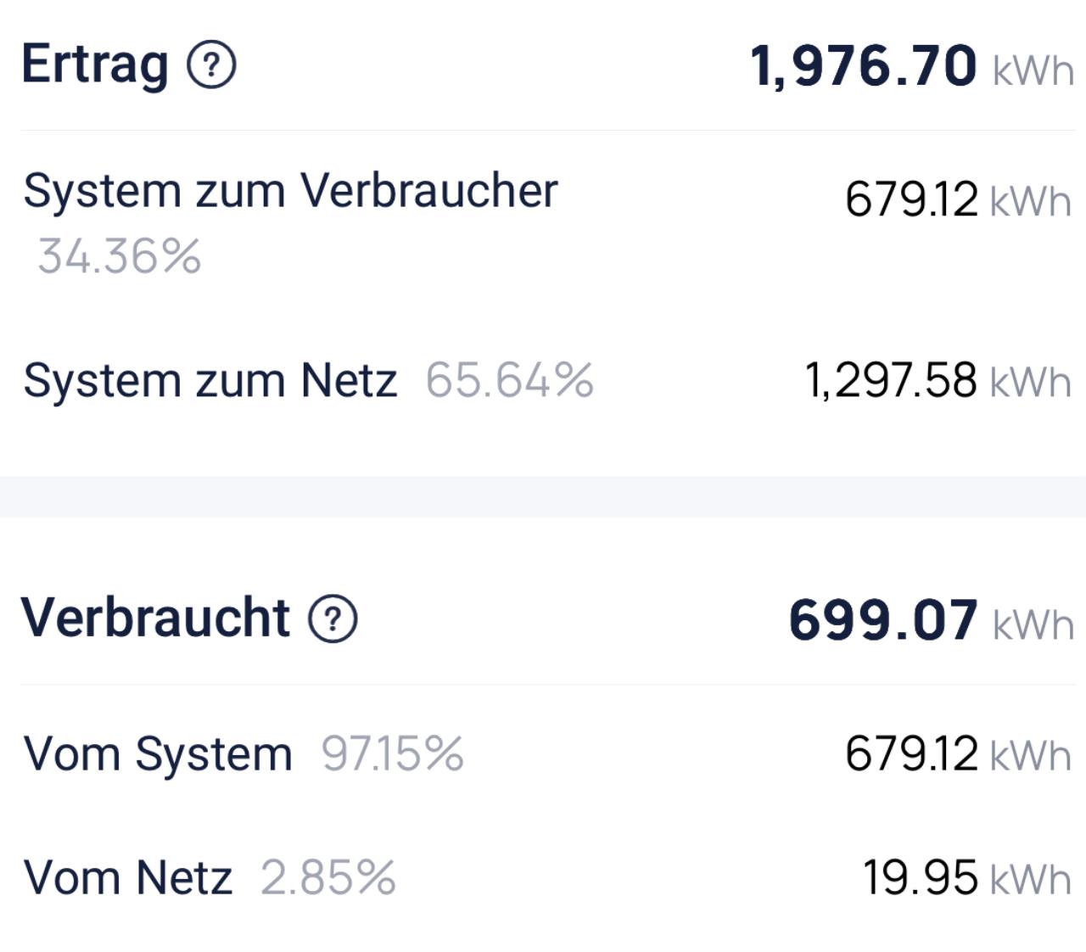
Task: Tap the 65.64% grid feed-in percentage
Action: (x=509, y=380)
